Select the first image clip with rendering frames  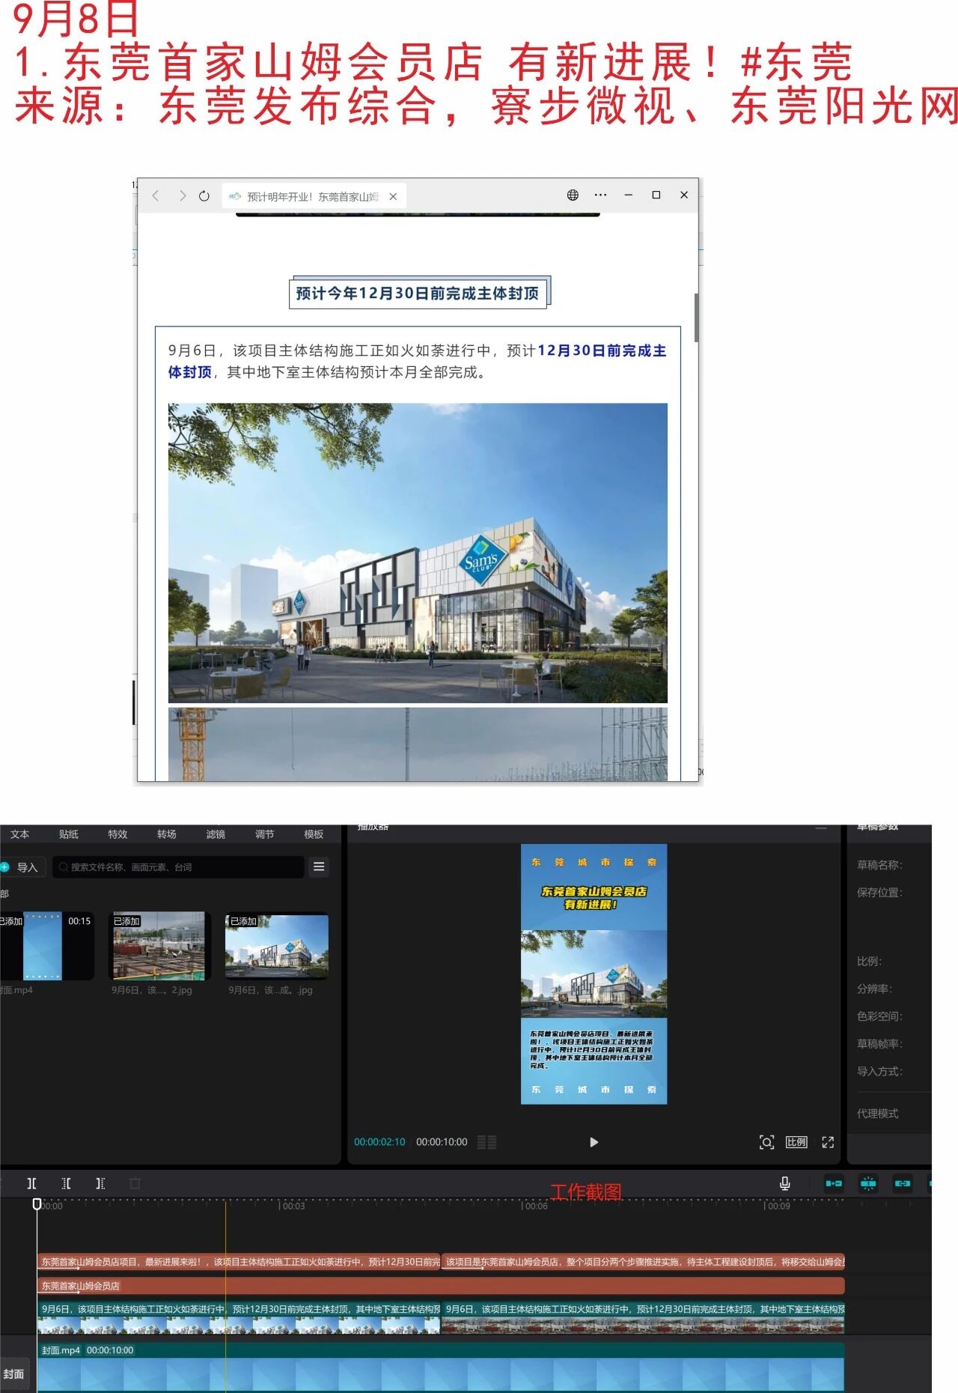point(239,1317)
